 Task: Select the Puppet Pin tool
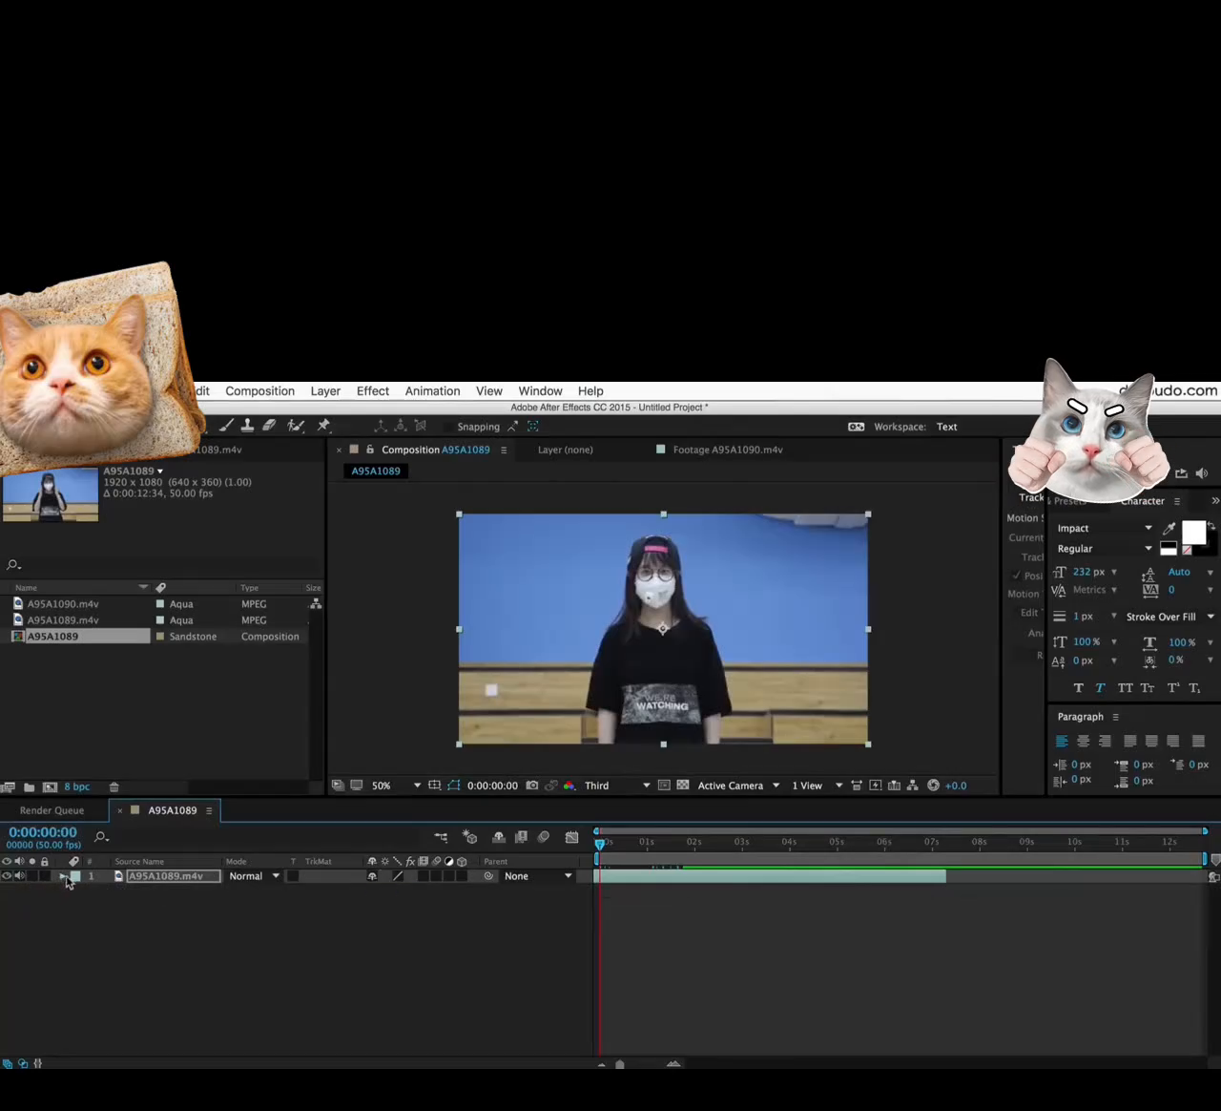(323, 426)
